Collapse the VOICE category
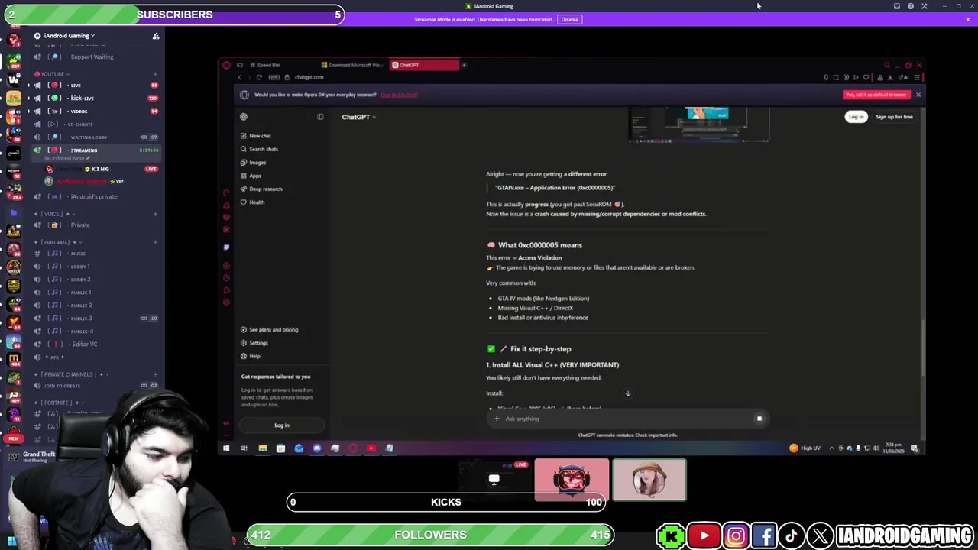Image resolution: width=978 pixels, height=550 pixels. point(53,214)
